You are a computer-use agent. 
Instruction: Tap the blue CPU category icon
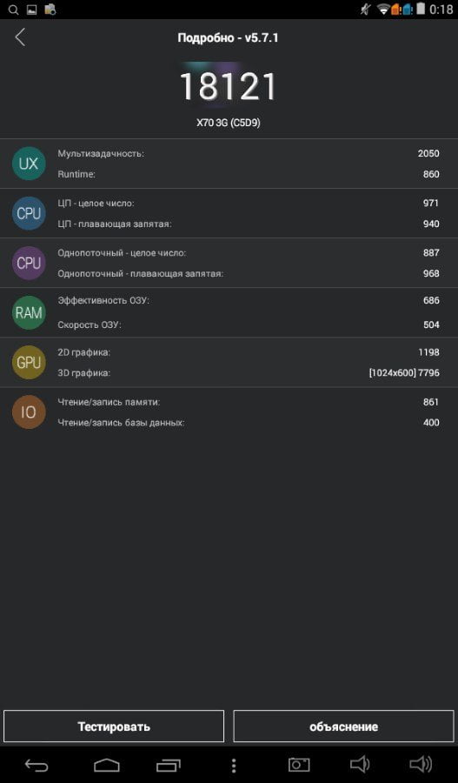[x=29, y=213]
